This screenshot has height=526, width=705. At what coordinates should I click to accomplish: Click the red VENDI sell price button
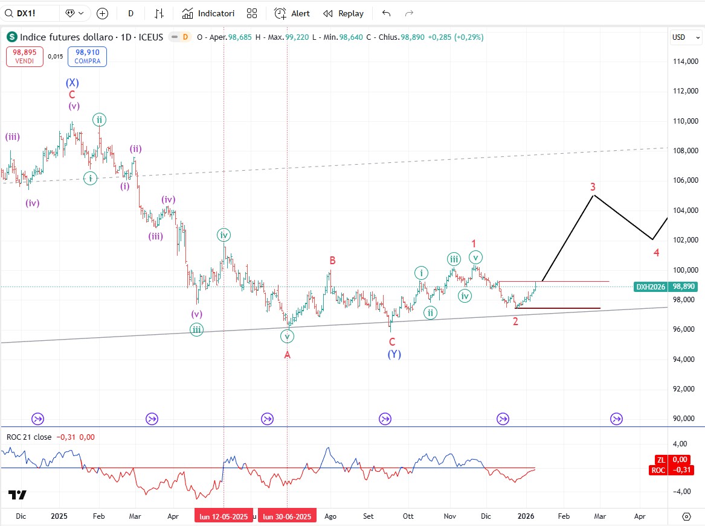[25, 57]
